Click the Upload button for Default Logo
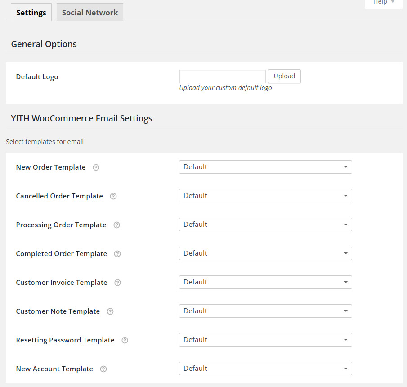This screenshot has height=387, width=407. 284,76
